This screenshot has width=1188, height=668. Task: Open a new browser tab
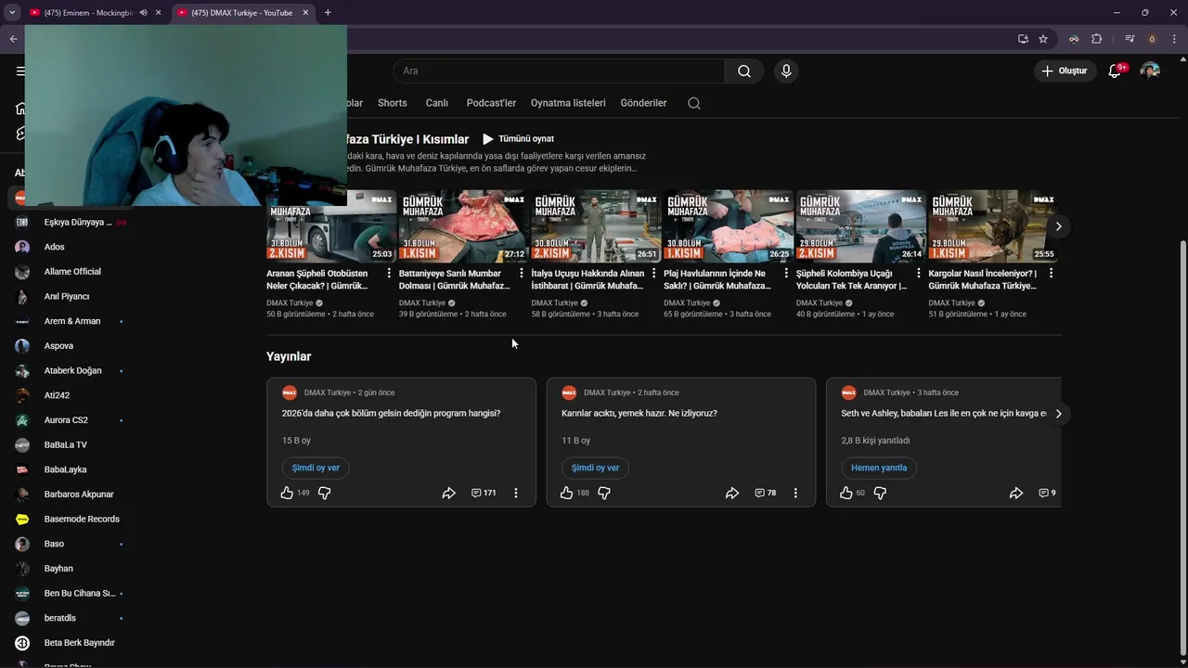328,13
